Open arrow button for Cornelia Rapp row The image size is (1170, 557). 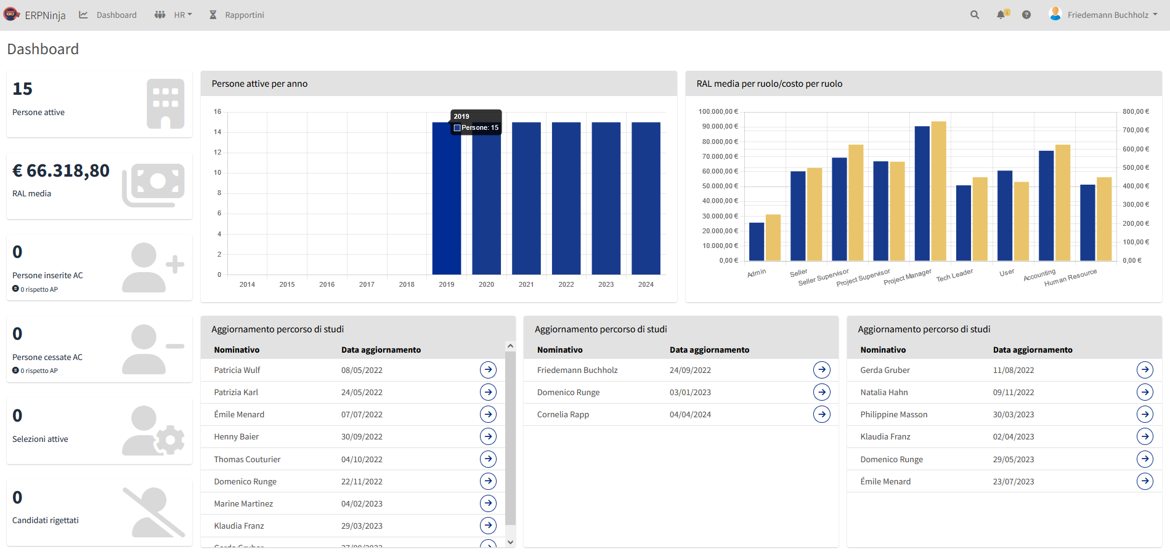click(822, 414)
